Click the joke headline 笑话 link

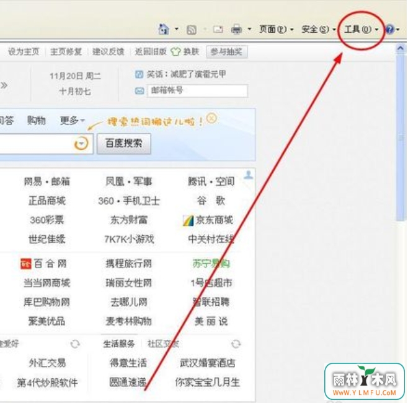(x=186, y=74)
